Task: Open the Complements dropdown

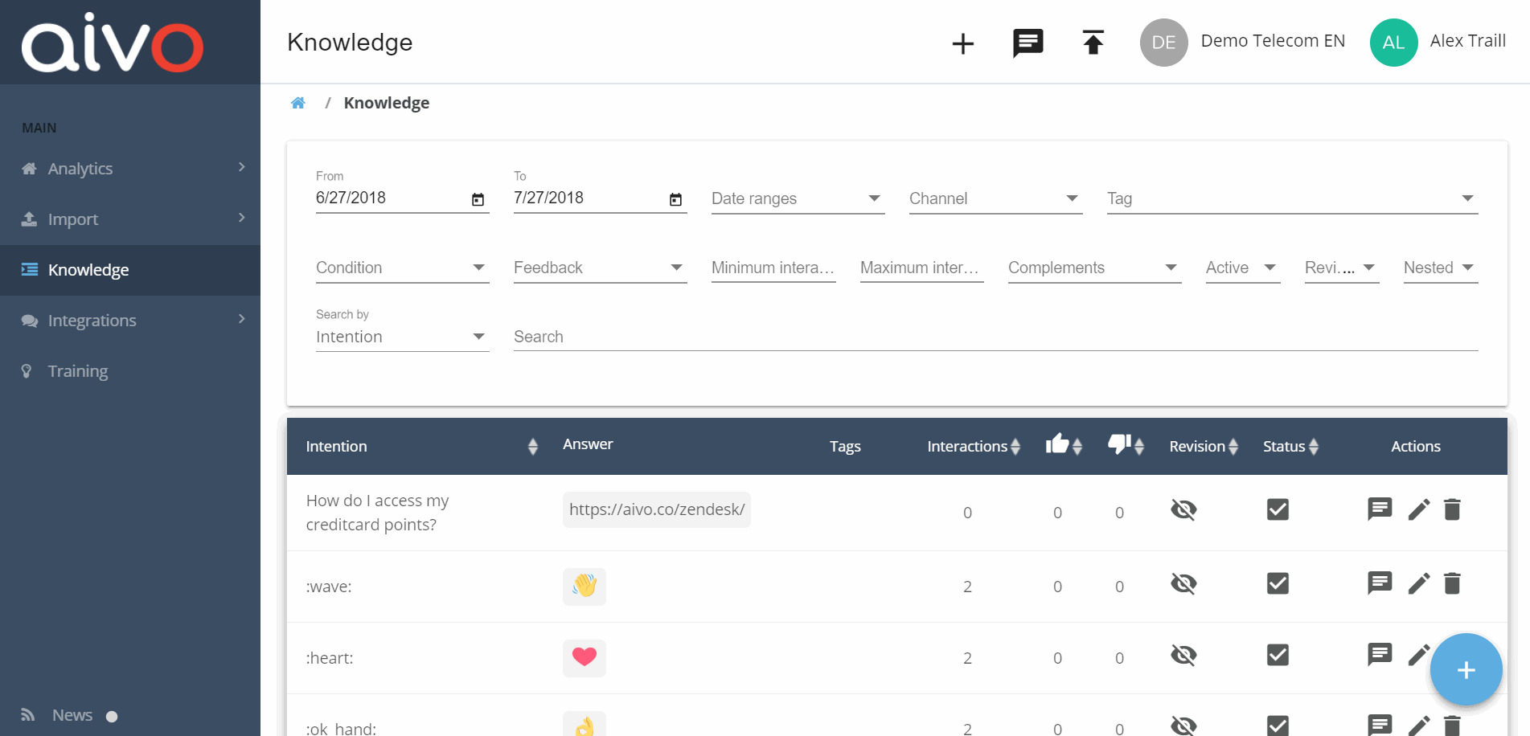Action: (1094, 268)
